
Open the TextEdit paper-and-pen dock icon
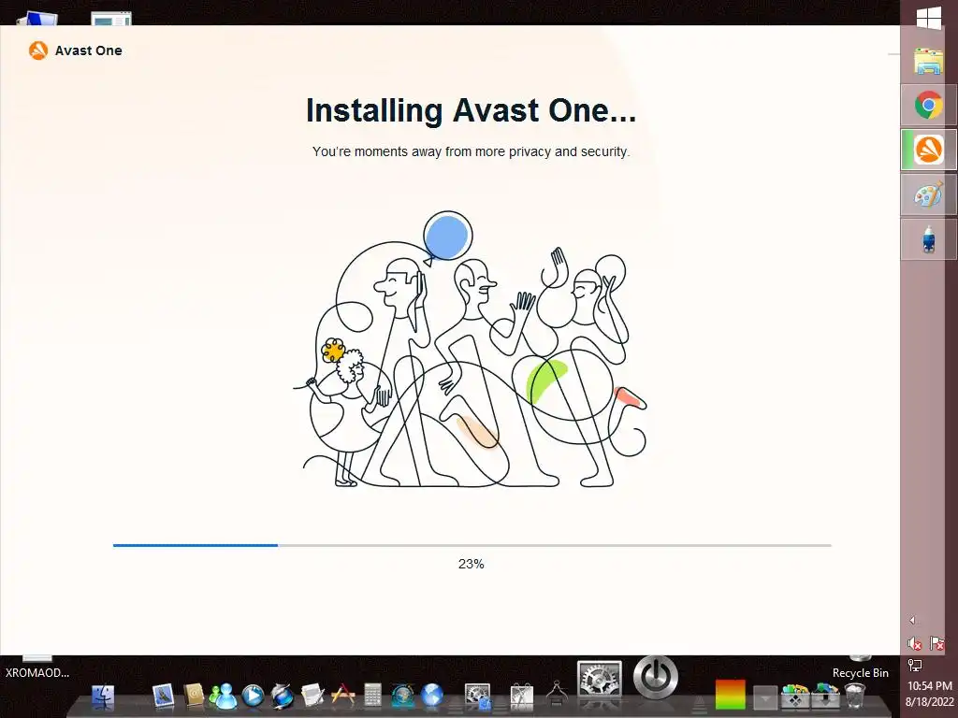pyautogui.click(x=312, y=696)
